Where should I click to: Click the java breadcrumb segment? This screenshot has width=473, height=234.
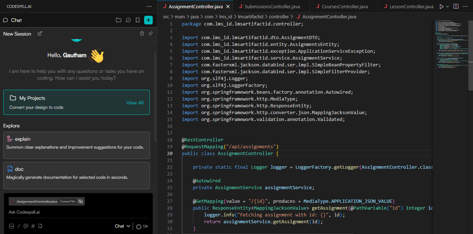[194, 17]
